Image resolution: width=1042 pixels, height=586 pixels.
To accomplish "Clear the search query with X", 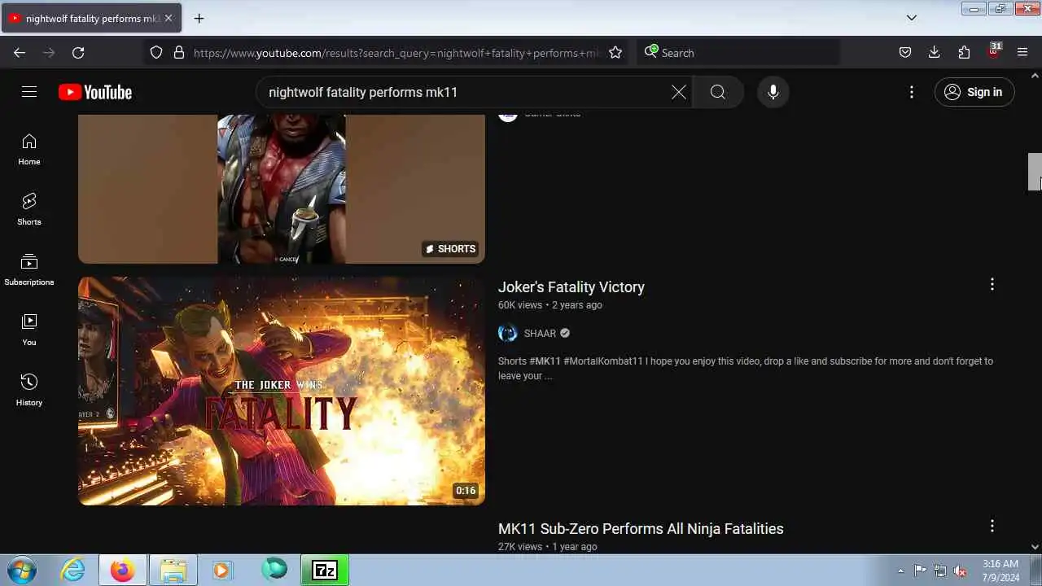I will point(679,92).
